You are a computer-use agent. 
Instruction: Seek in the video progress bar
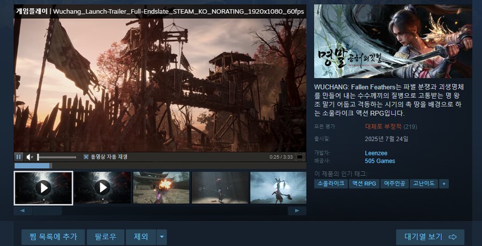coord(160,166)
